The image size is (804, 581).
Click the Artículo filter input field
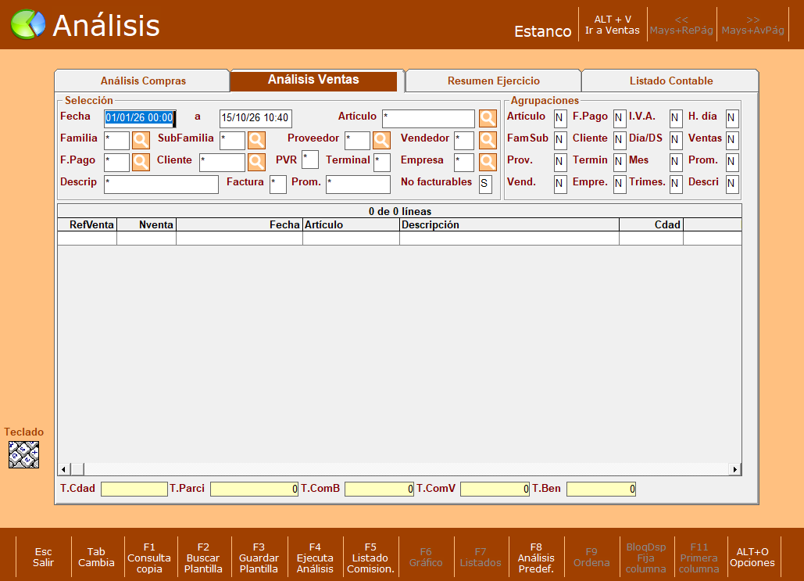tap(428, 119)
